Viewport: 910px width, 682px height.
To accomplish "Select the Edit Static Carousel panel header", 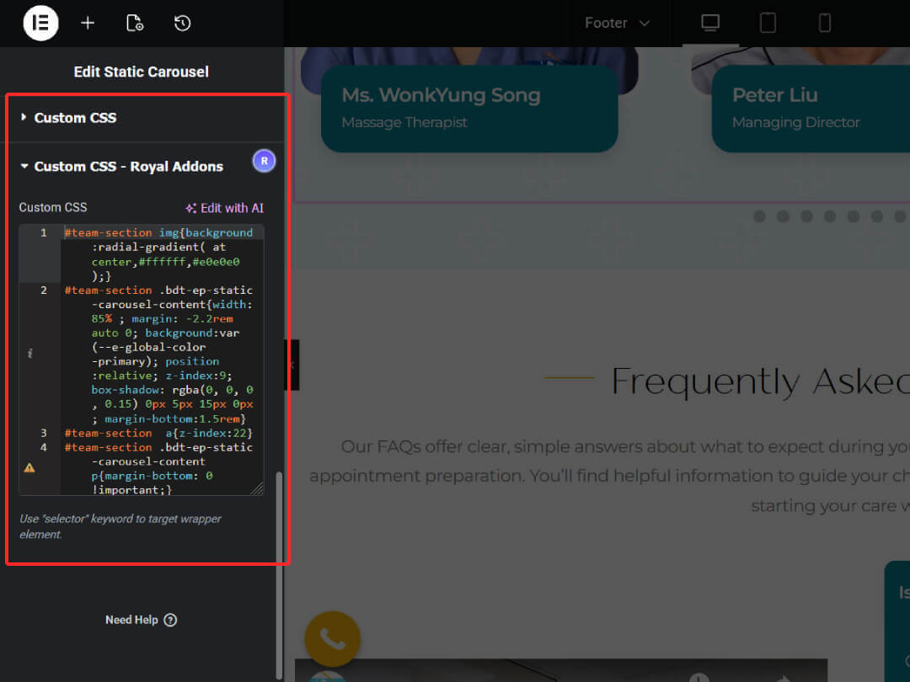I will 141,72.
